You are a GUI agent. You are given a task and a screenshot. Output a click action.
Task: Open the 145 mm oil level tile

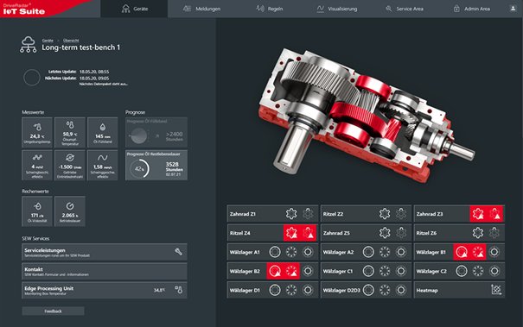[x=102, y=132]
